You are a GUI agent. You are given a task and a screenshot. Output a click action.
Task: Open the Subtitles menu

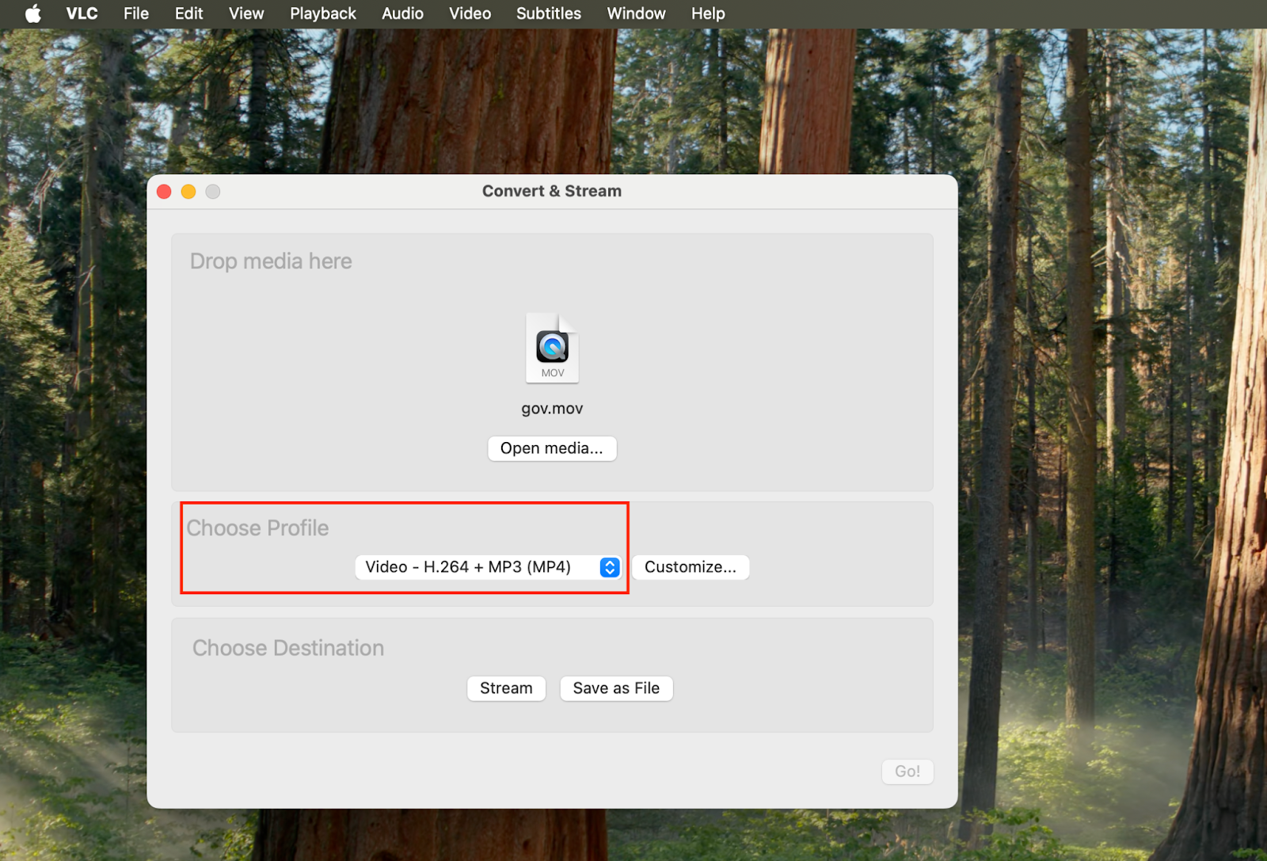tap(548, 13)
